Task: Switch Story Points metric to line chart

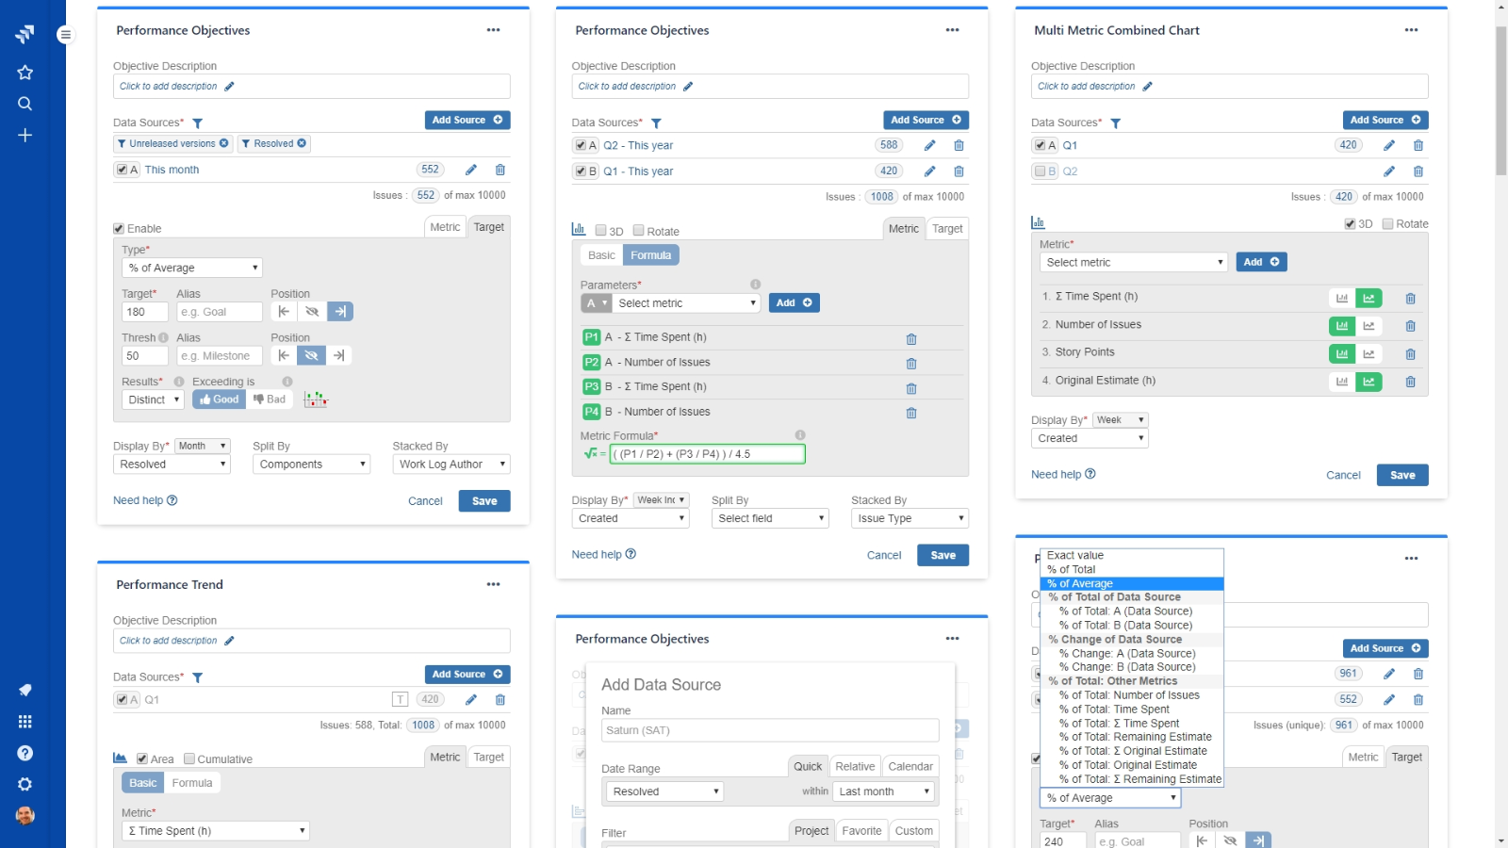Action: (x=1370, y=353)
